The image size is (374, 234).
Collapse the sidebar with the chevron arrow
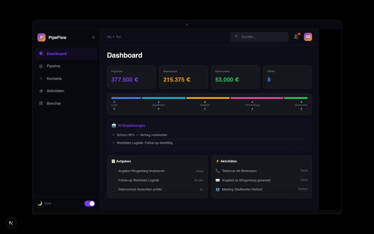pyautogui.click(x=93, y=37)
